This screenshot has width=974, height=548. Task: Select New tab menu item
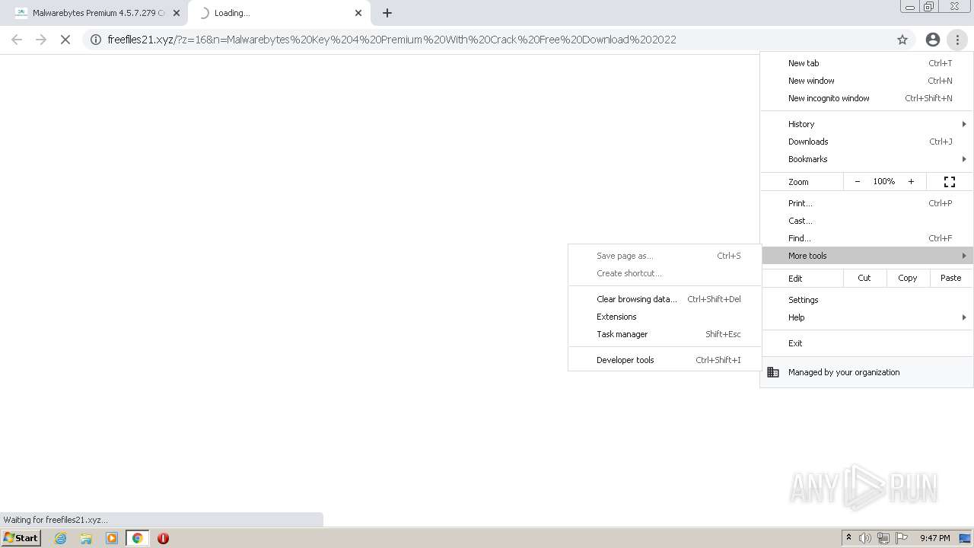[867, 63]
